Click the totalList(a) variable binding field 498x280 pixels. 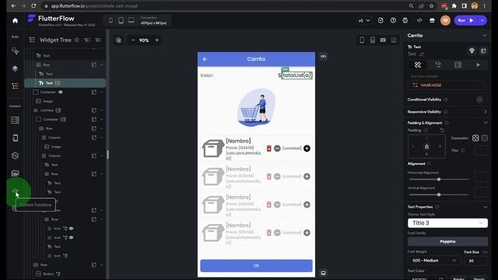point(446,85)
